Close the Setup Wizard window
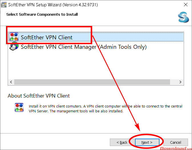The height and width of the screenshot is (150, 192). click(x=185, y=5)
